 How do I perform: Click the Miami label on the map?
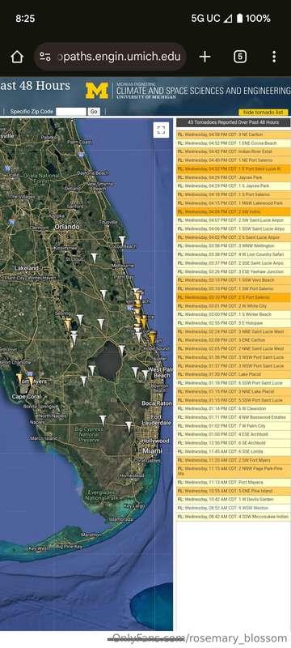(152, 451)
